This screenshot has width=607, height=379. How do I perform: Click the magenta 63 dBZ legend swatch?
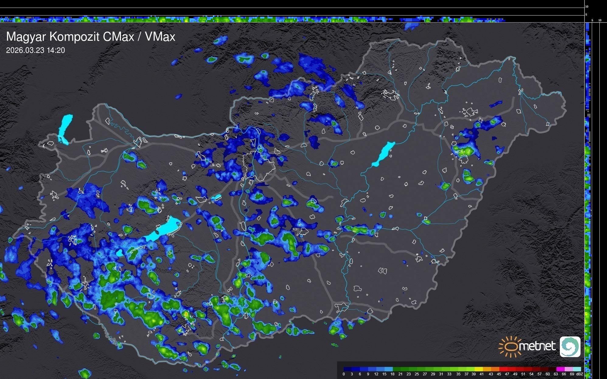click(x=560, y=369)
